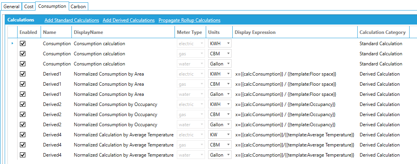Open KWH units dropdown for electric Consumption calculation
Image resolution: width=417 pixels, height=164 pixels.
pyautogui.click(x=228, y=44)
